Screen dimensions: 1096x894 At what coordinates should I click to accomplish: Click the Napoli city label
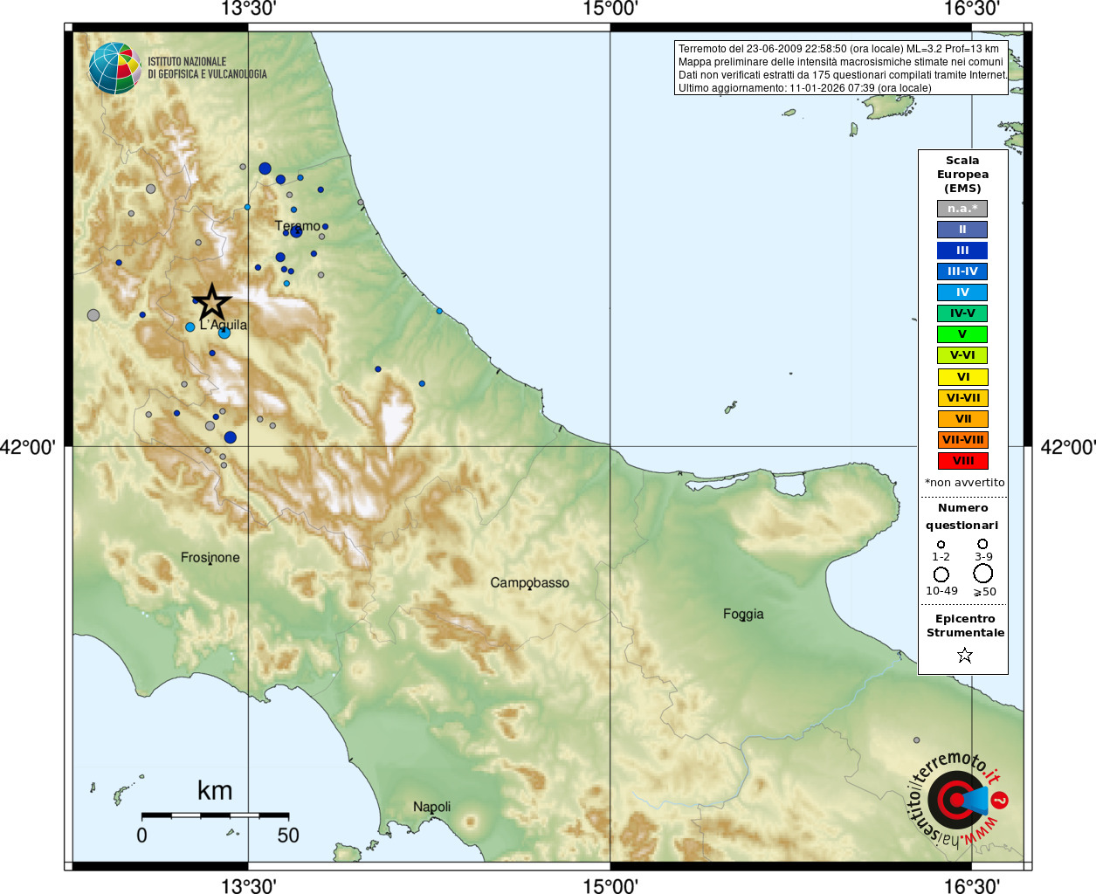pos(431,807)
